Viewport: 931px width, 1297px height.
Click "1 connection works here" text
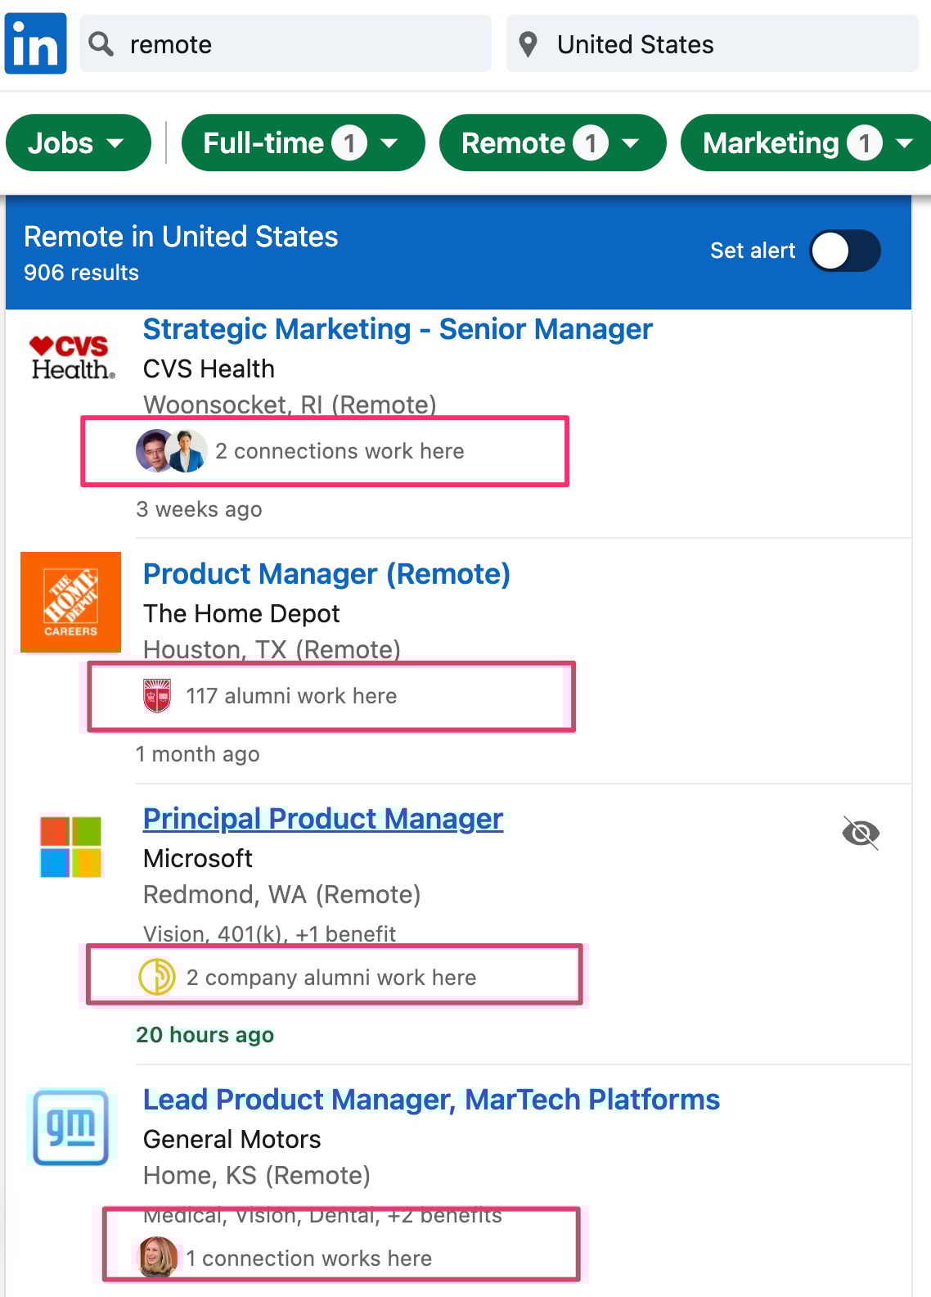pos(308,1259)
